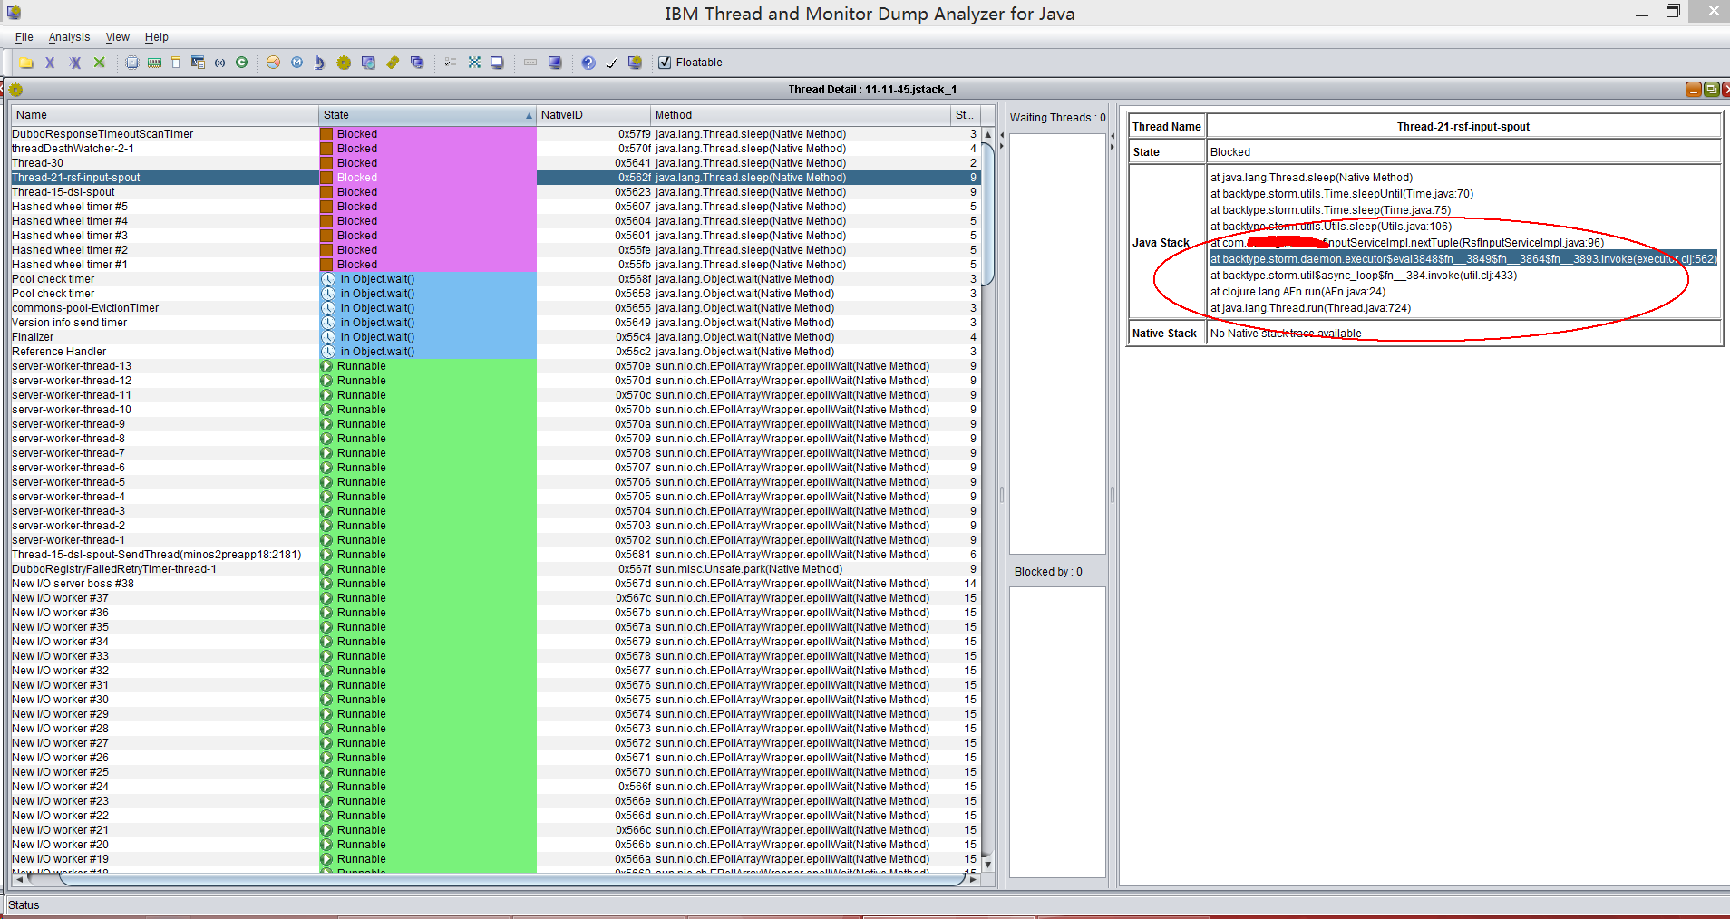Click the teal checkered pattern icon
This screenshot has height=919, width=1730.
click(474, 63)
